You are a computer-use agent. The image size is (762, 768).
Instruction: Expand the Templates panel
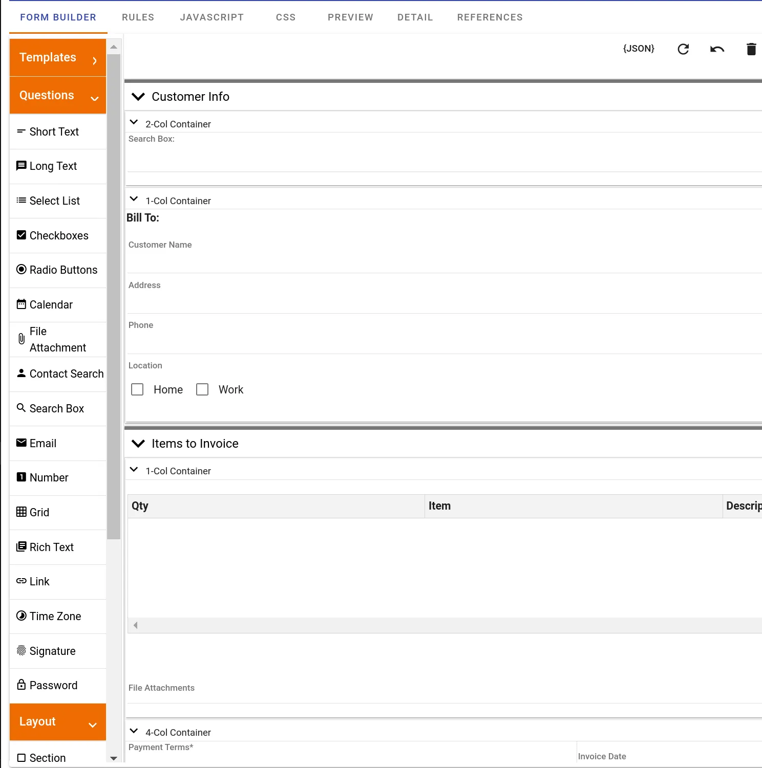click(x=57, y=57)
